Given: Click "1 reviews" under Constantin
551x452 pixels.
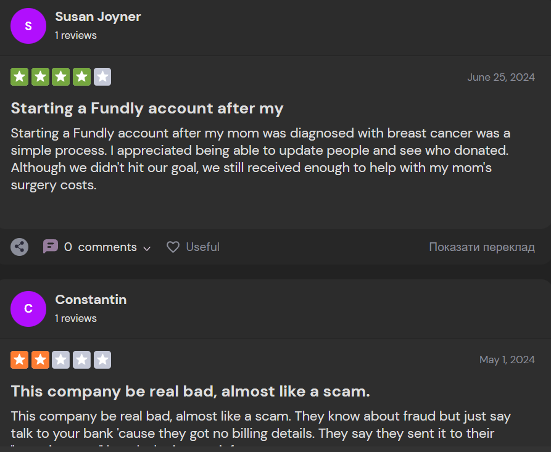Looking at the screenshot, I should 76,318.
